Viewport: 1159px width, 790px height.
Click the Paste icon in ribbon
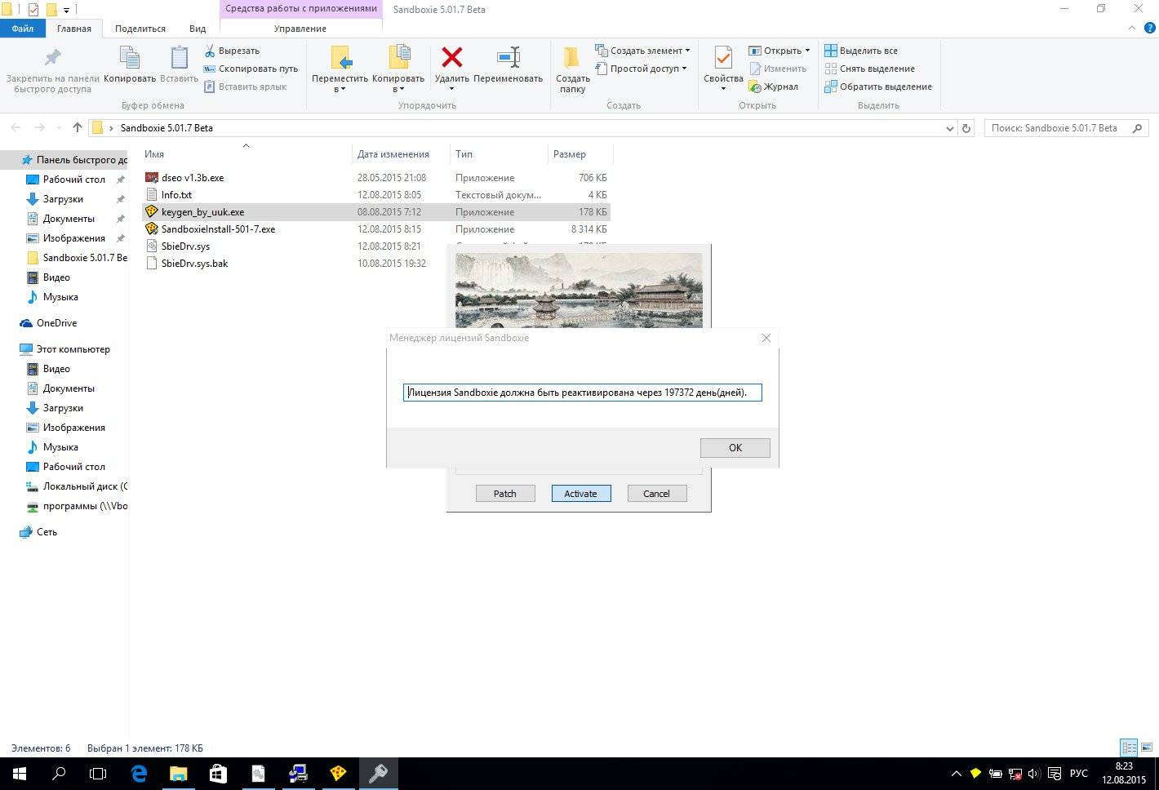coord(179,58)
